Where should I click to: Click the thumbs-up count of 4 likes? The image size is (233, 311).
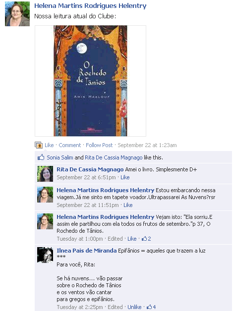(x=151, y=307)
